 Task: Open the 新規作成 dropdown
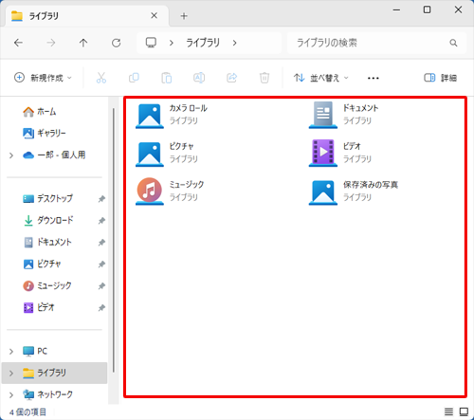click(x=43, y=78)
